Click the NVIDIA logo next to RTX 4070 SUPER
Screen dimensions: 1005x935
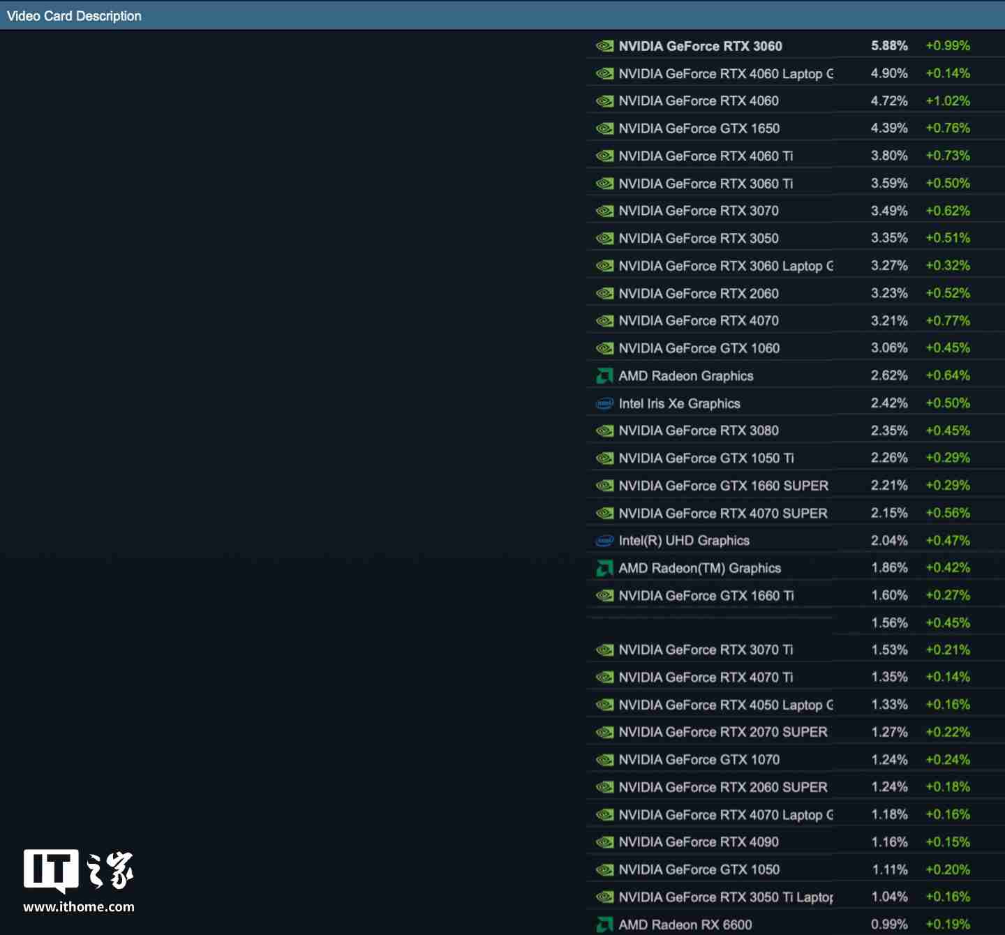point(604,514)
